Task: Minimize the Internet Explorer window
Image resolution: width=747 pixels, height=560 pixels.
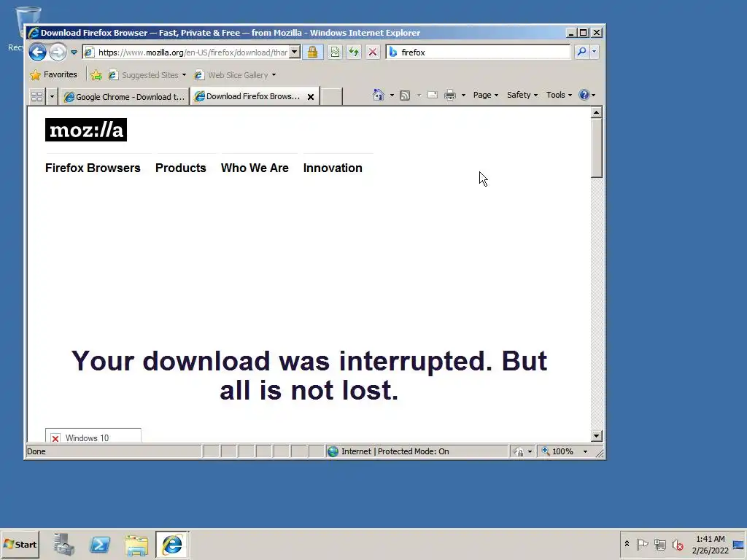Action: tap(570, 33)
